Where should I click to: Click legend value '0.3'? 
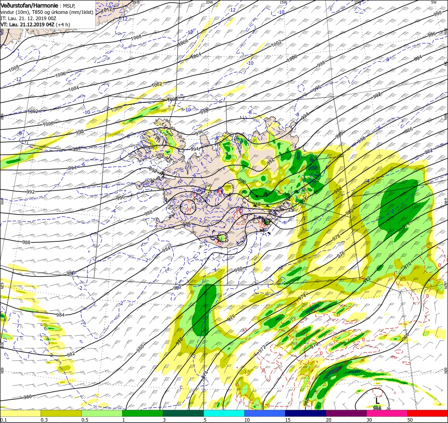pos(44,420)
